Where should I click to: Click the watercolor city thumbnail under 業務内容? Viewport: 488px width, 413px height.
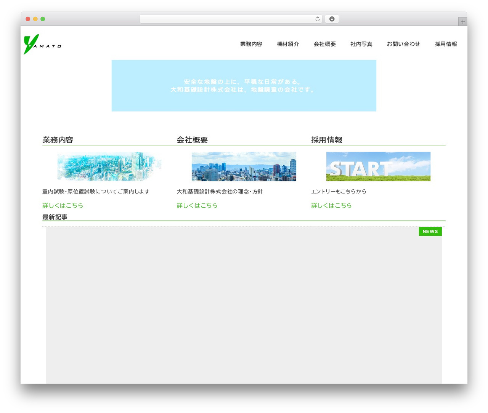[x=109, y=166]
